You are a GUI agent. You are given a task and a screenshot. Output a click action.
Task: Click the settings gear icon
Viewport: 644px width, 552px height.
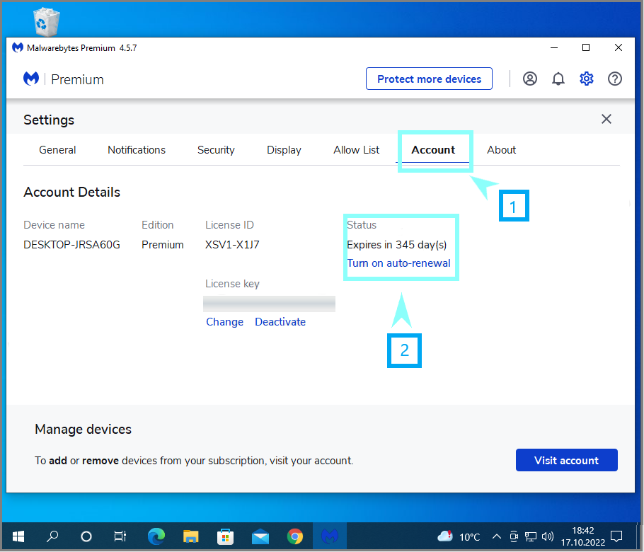(586, 79)
